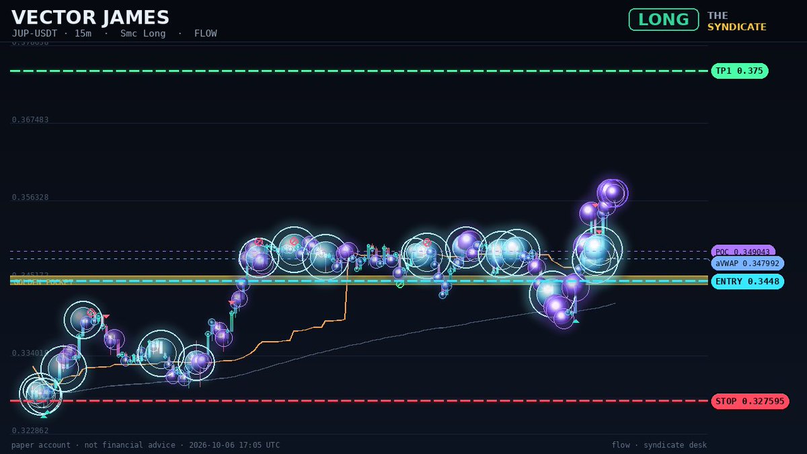Click the green up-triangle under the STOP line bubbles
This screenshot has height=454, width=807.
tap(44, 415)
